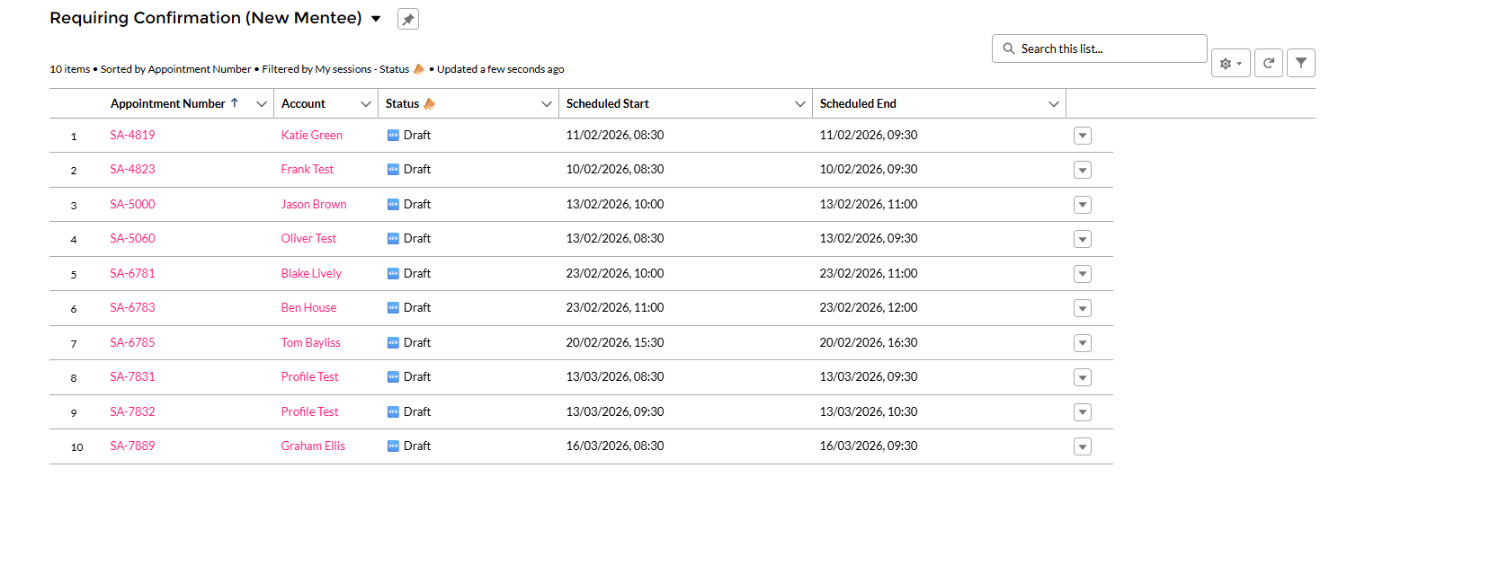Show filters panel

1301,63
